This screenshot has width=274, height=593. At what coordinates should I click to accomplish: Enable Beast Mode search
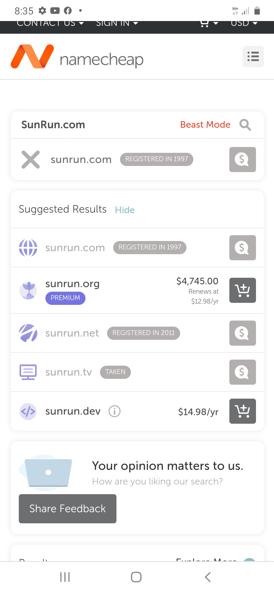[205, 125]
